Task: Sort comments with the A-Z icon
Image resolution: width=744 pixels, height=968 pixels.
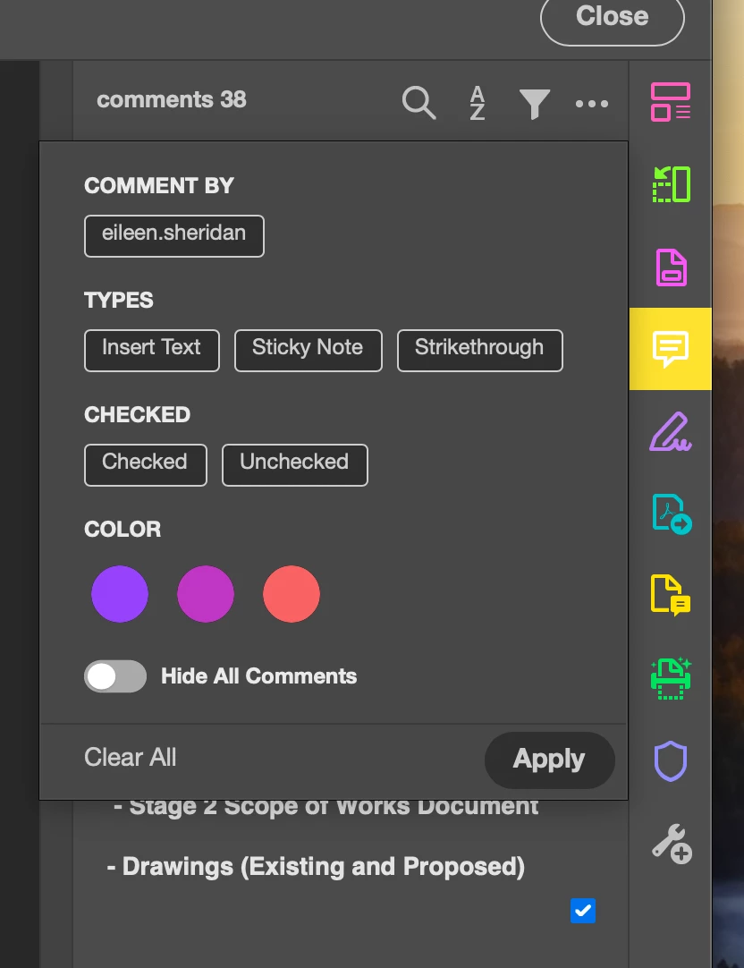Action: click(x=478, y=103)
